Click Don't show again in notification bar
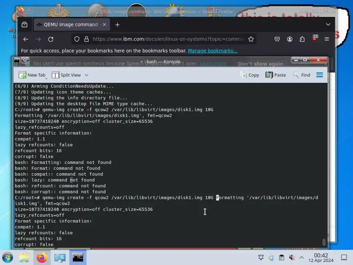Image resolution: width=353 pixels, height=265 pixels. pyautogui.click(x=261, y=64)
